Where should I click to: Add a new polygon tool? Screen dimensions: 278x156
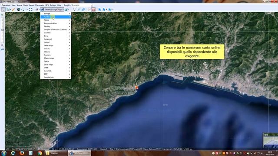tap(83, 10)
